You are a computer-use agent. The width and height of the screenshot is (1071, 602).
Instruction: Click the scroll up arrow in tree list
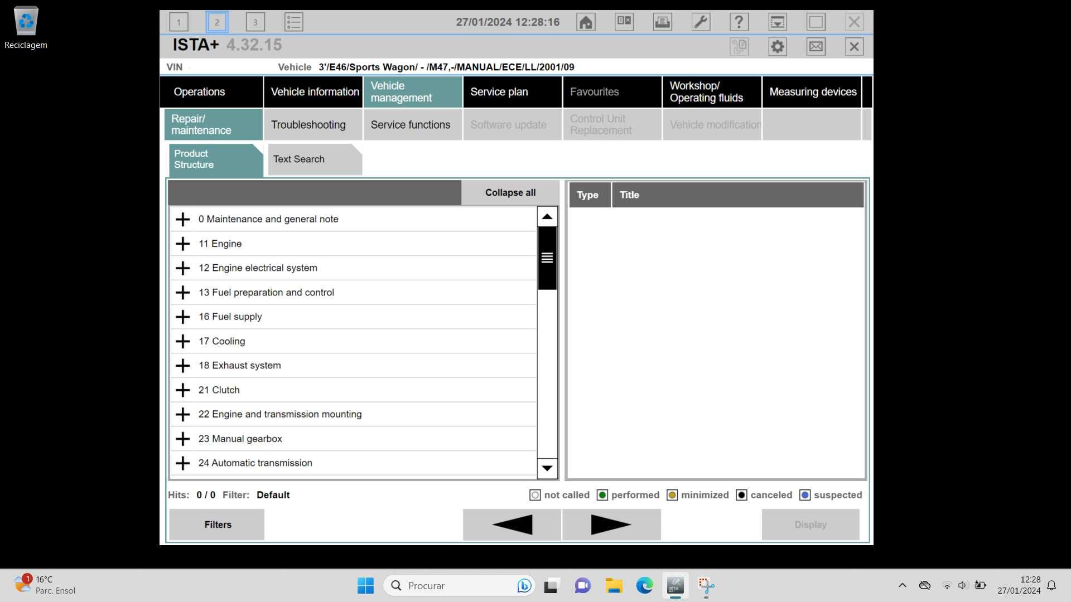click(x=547, y=216)
